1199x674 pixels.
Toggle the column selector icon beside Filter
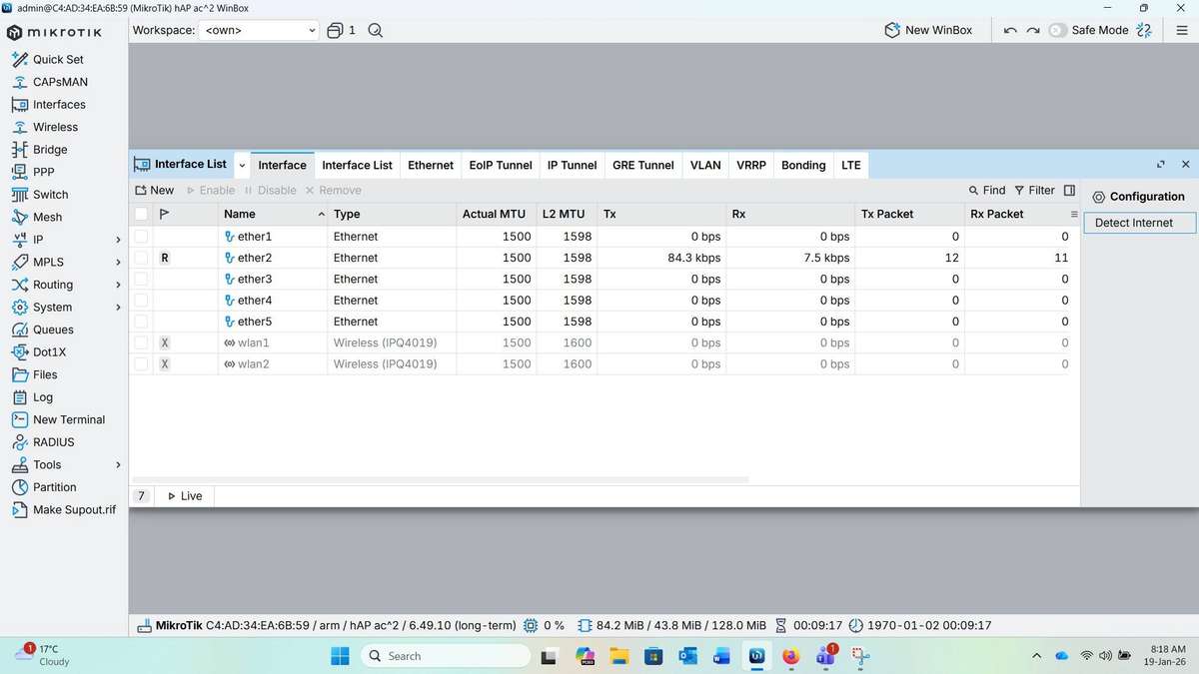[x=1070, y=190]
